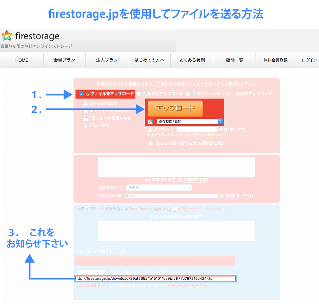Click into the パスワード input field

click(x=197, y=129)
